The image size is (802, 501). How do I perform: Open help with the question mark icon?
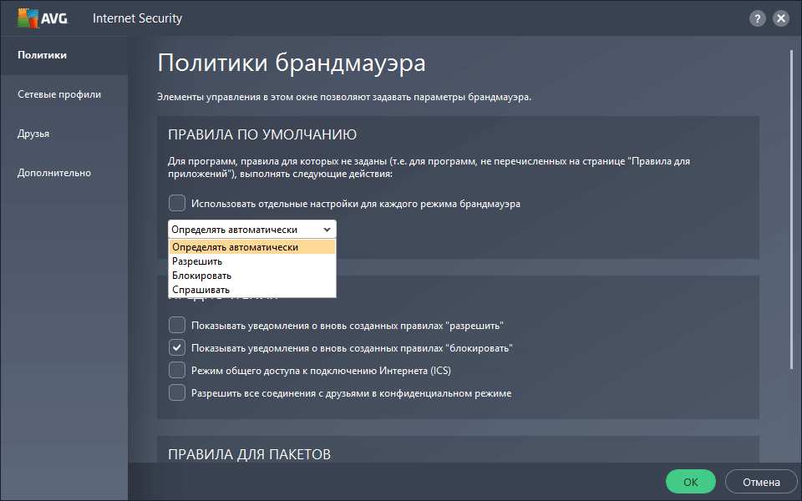click(758, 19)
